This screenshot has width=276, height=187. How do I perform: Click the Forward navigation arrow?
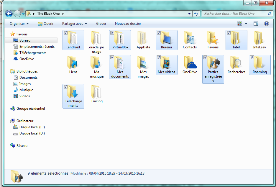click(17, 14)
